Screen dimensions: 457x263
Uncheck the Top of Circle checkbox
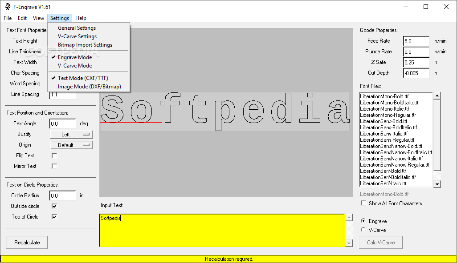pyautogui.click(x=54, y=217)
